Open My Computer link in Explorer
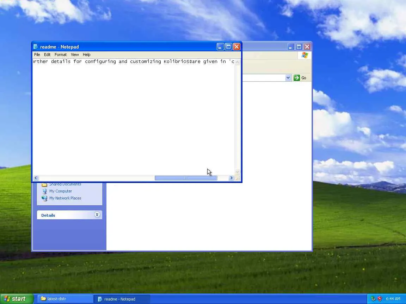Screen dimensions: 406x304 click(61, 191)
